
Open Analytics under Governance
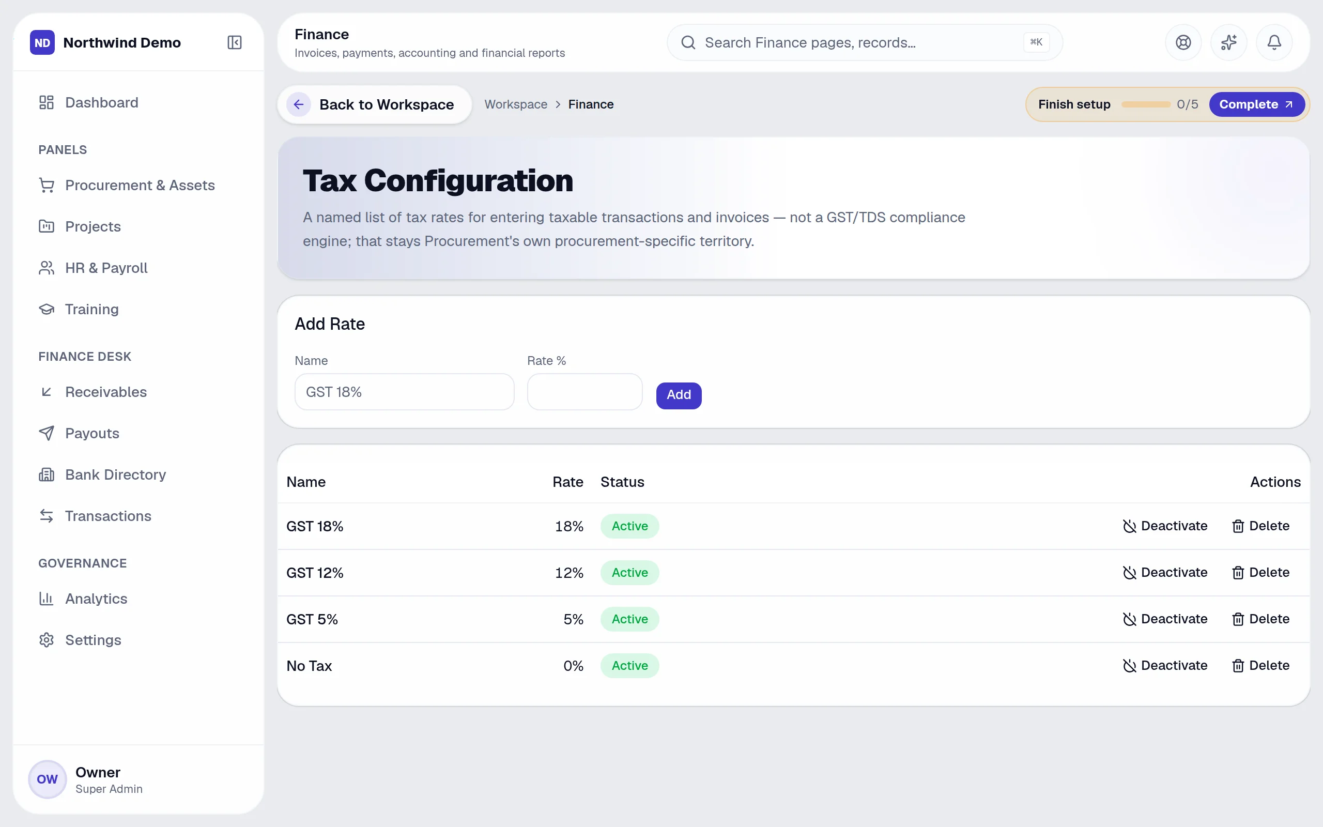pyautogui.click(x=139, y=599)
